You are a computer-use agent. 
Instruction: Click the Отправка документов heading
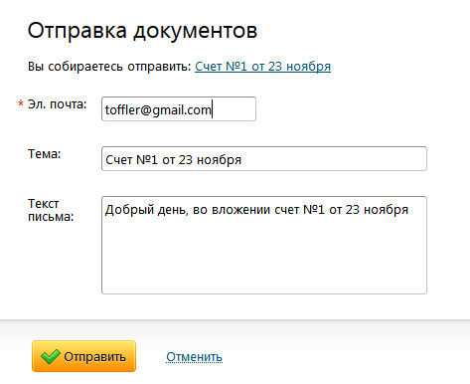[x=142, y=31]
